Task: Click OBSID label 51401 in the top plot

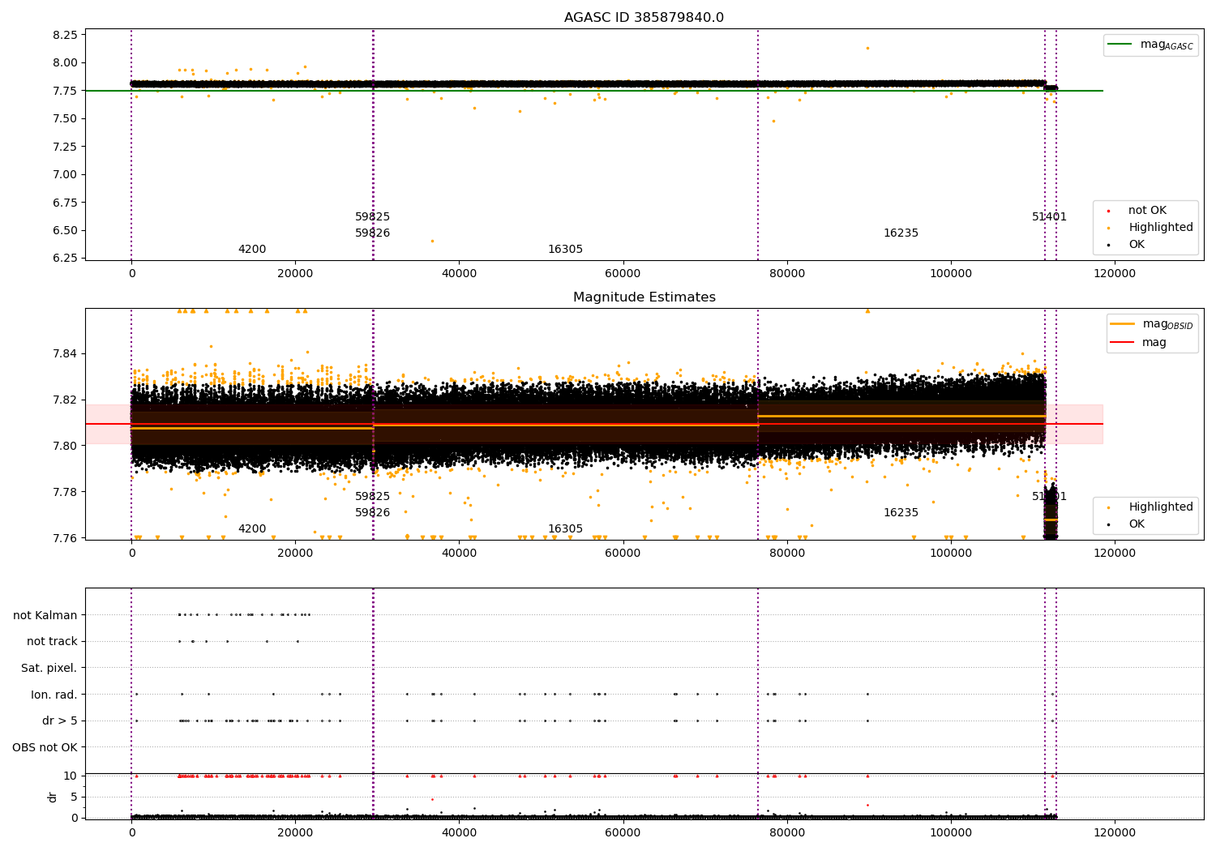Action: (1049, 217)
